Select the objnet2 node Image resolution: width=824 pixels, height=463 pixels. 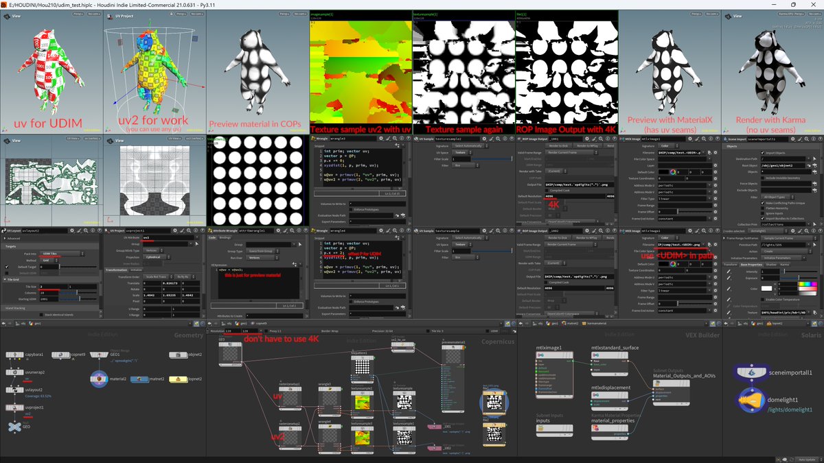178,355
